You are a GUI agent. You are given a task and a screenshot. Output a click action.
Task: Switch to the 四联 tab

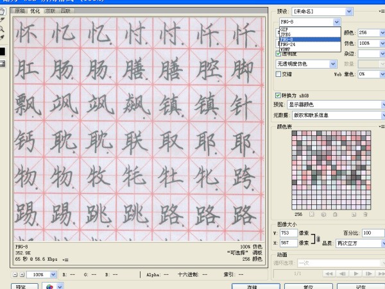[66, 11]
